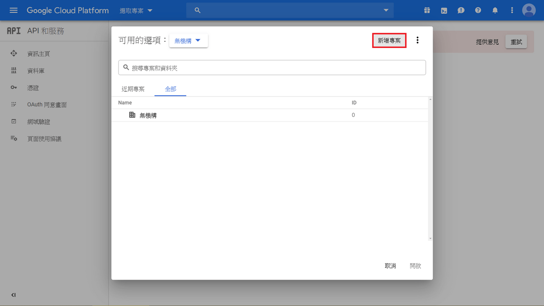Open the dialog's three-dot more options
The height and width of the screenshot is (306, 544).
(x=417, y=40)
